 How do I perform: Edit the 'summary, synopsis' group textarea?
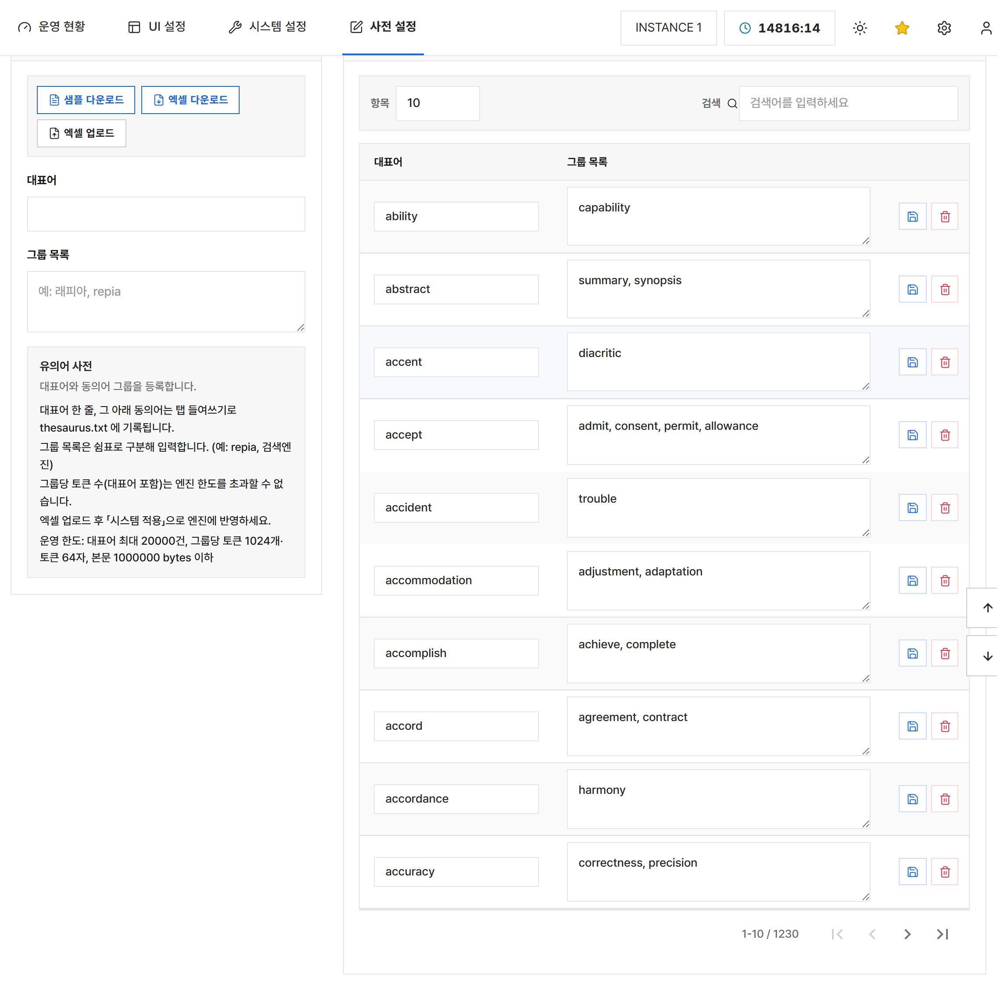pyautogui.click(x=718, y=289)
